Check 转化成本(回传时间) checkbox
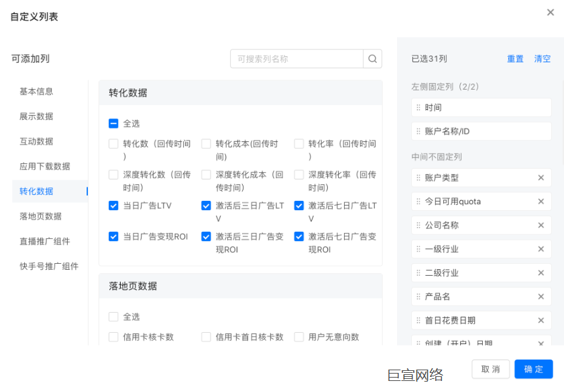The height and width of the screenshot is (391, 564). [206, 144]
